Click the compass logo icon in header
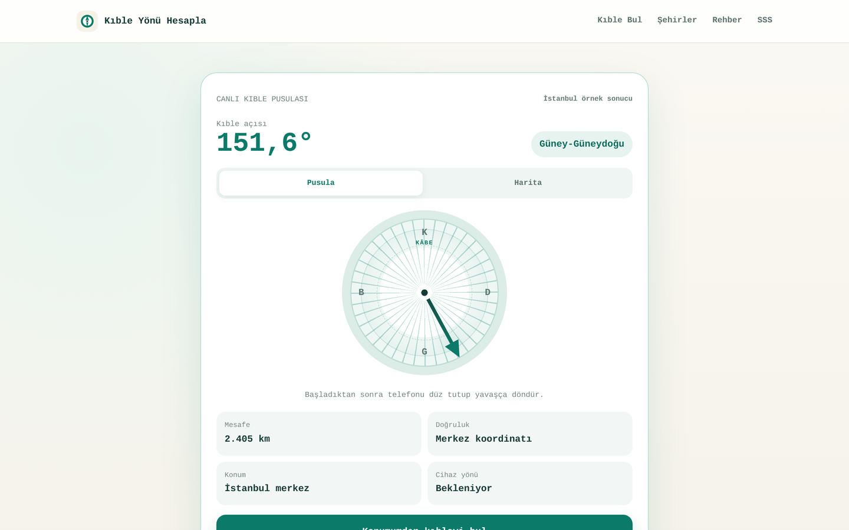The height and width of the screenshot is (530, 849). coord(87,21)
